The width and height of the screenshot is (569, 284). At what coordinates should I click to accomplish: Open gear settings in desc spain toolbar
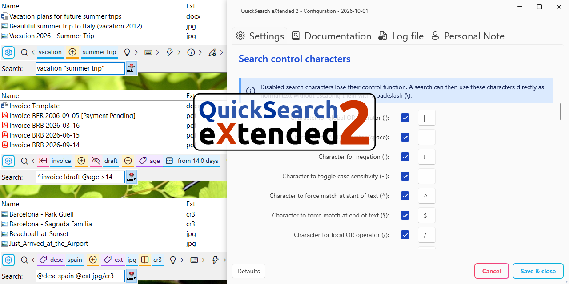pyautogui.click(x=9, y=260)
